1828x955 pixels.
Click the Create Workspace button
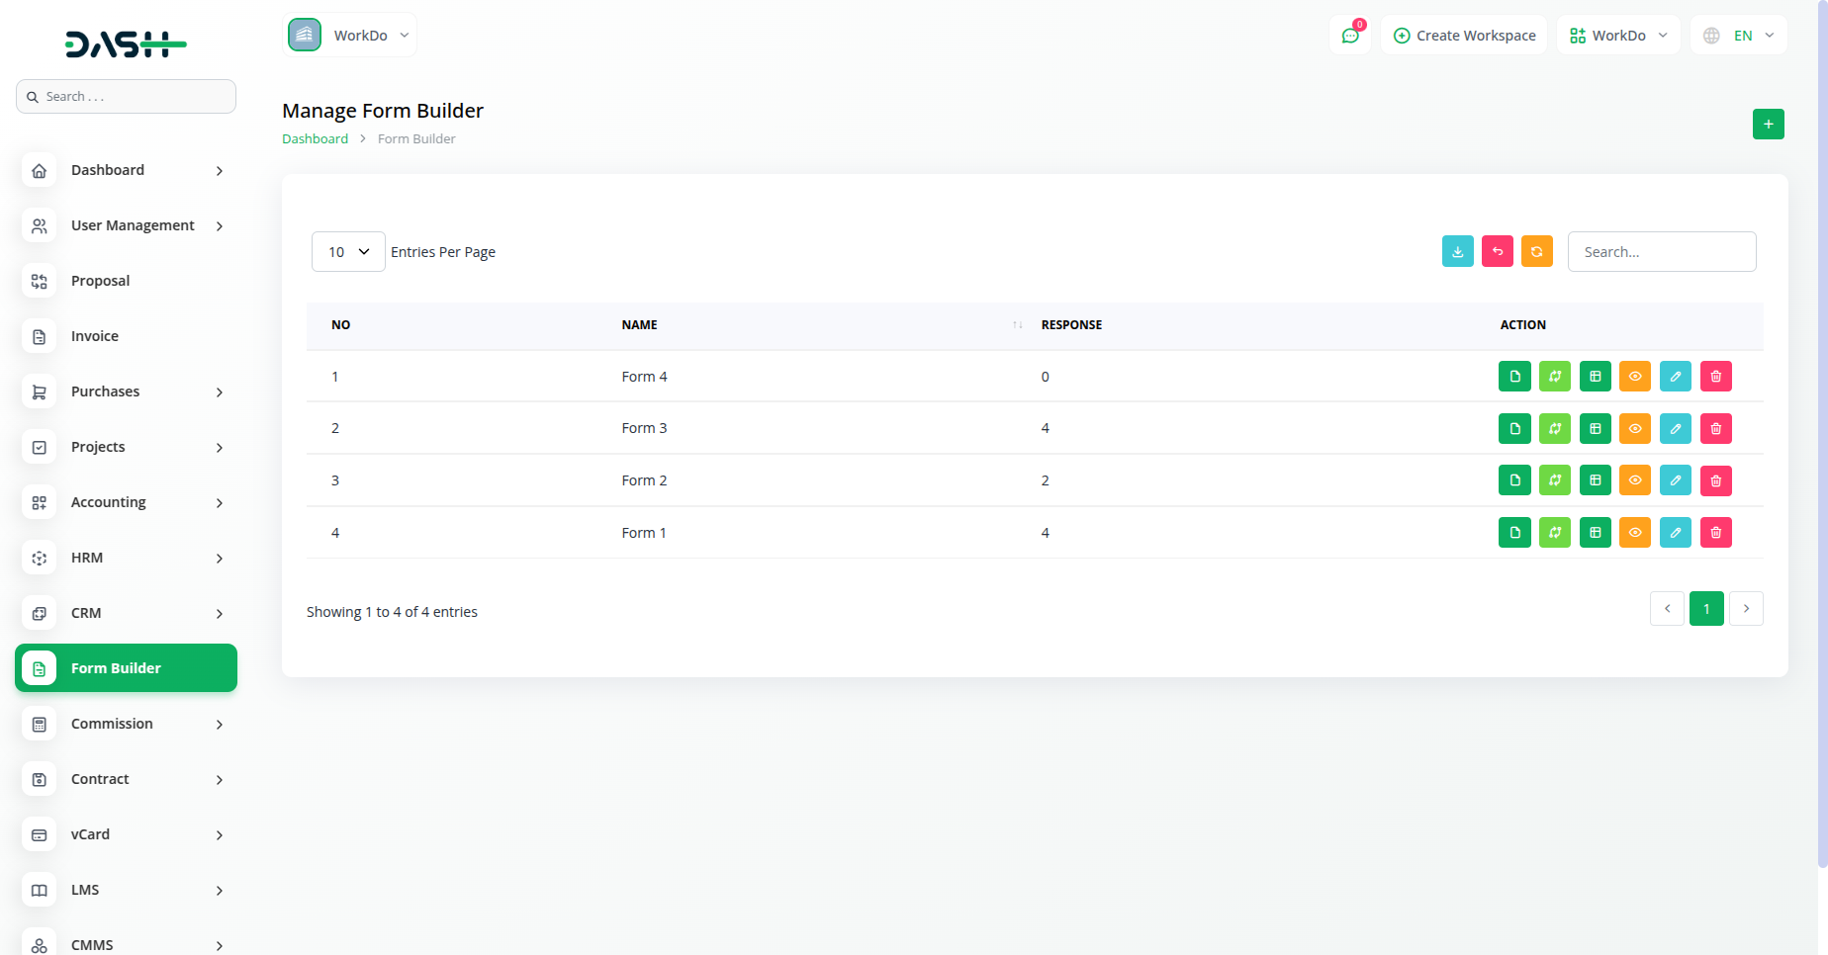pyautogui.click(x=1464, y=36)
